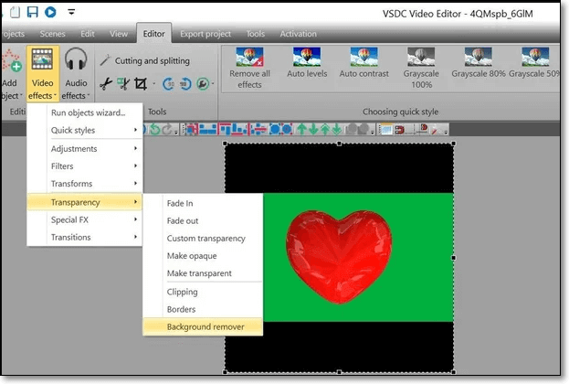This screenshot has width=569, height=384.
Task: Open the quick access toolbar dropdown arrow
Action: tap(72, 13)
